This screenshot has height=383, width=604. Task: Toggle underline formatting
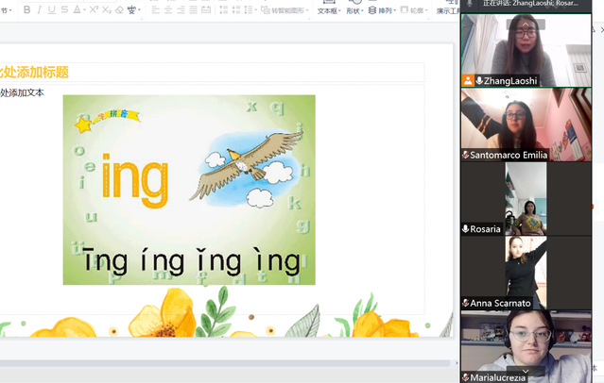51,10
